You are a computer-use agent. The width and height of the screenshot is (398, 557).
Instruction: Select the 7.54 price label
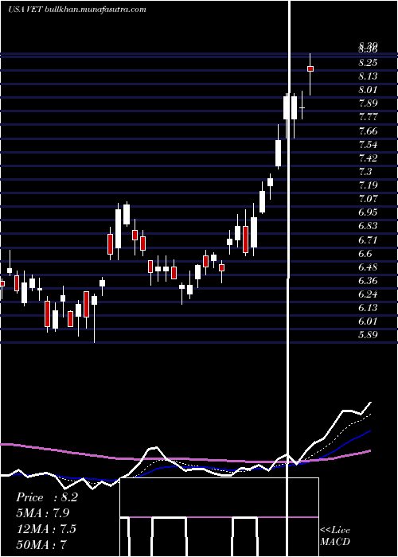368,145
